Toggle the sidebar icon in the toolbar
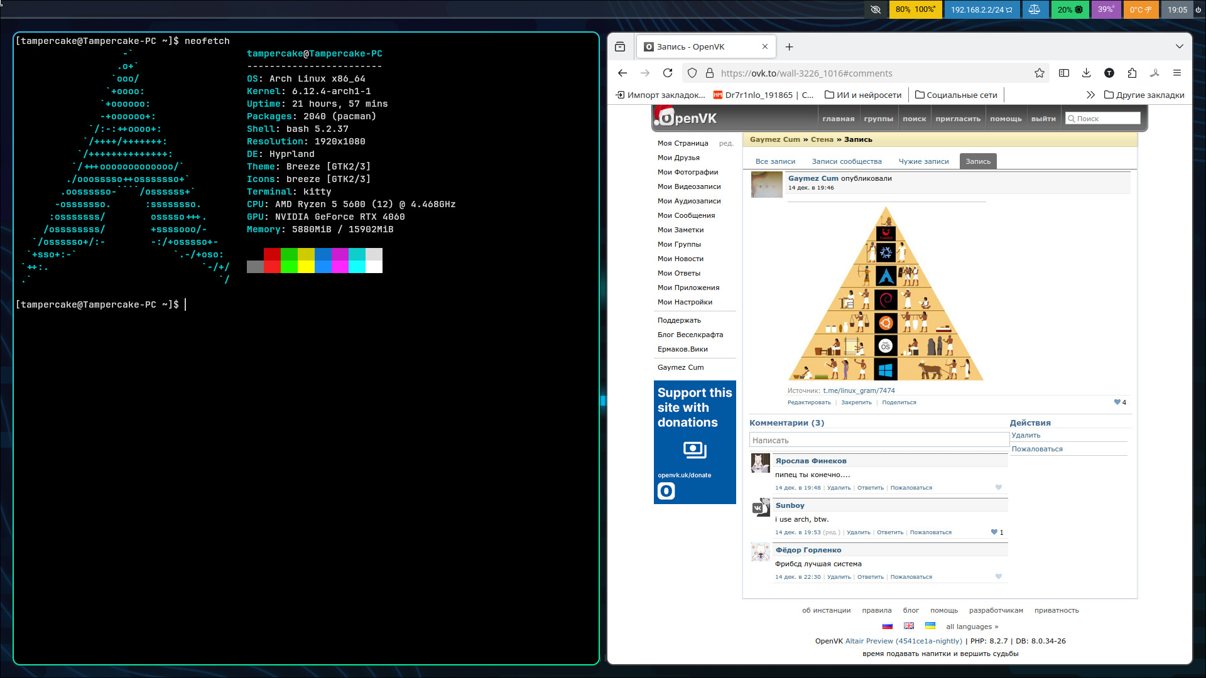The image size is (1206, 678). [1063, 73]
